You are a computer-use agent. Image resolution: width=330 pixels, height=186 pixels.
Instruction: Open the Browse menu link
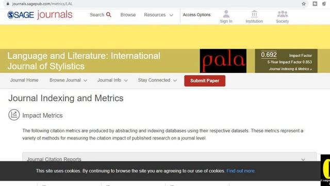128,15
